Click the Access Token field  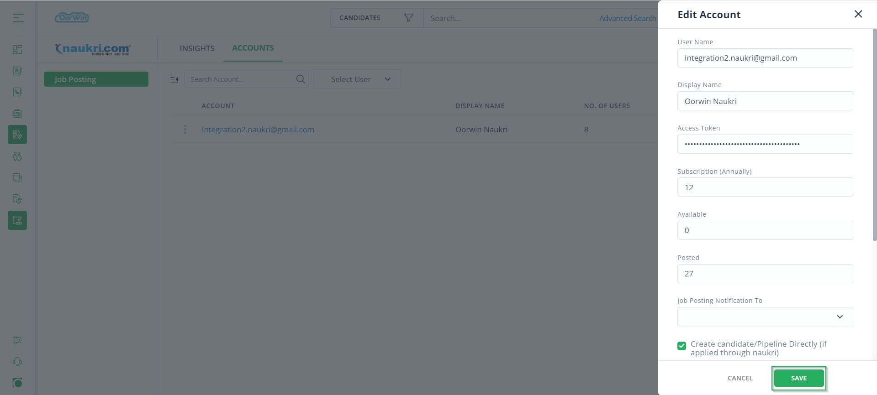pyautogui.click(x=765, y=144)
